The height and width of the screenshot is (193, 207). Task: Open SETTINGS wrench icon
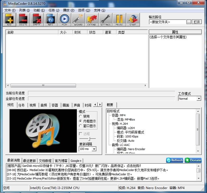pyautogui.click(x=105, y=20)
